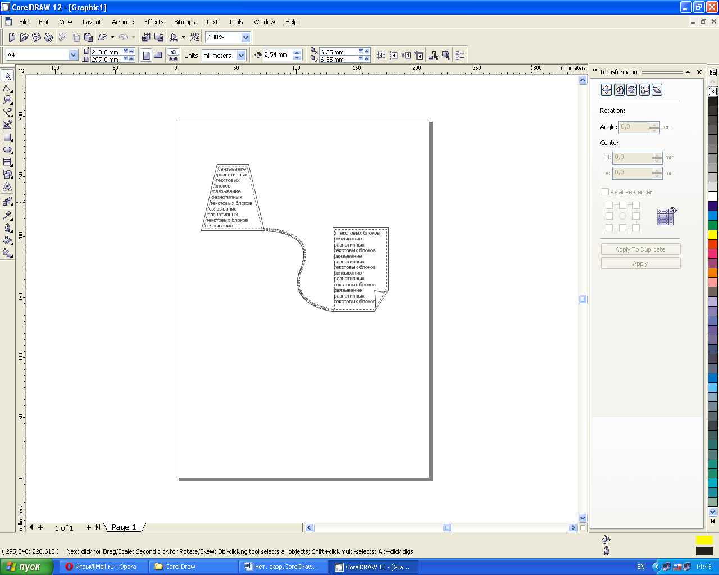Select the Outline pen tool
Screen dimensions: 719x575
7,227
